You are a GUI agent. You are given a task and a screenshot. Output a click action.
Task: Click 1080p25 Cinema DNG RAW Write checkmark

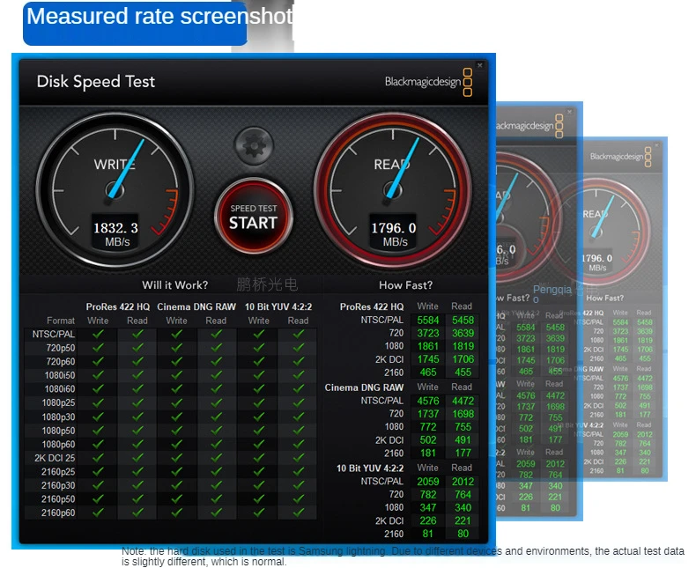pos(176,403)
